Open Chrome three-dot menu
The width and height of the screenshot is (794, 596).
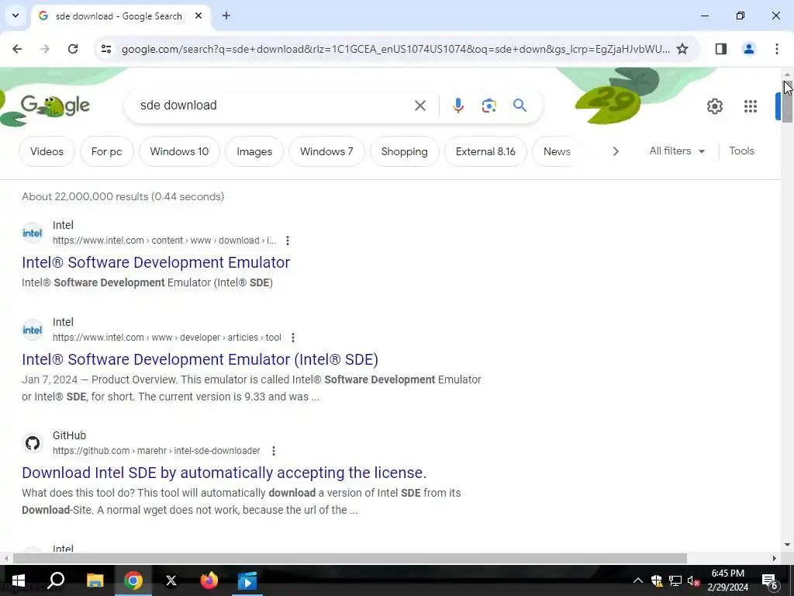click(x=776, y=49)
